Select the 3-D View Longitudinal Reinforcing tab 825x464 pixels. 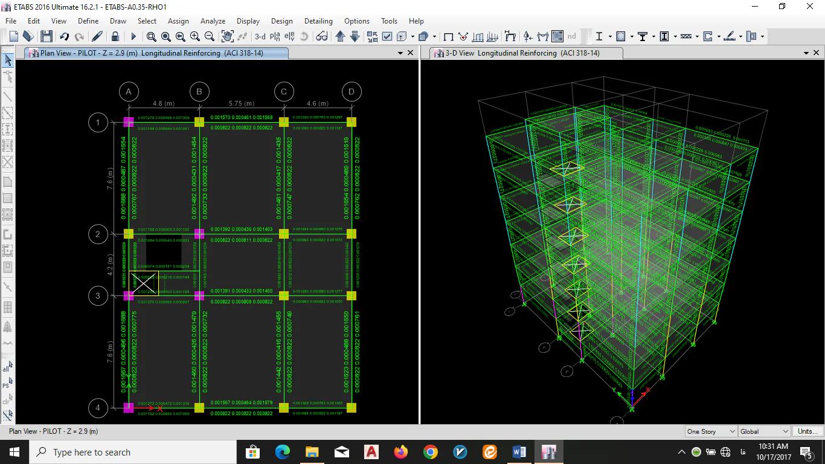click(x=522, y=53)
